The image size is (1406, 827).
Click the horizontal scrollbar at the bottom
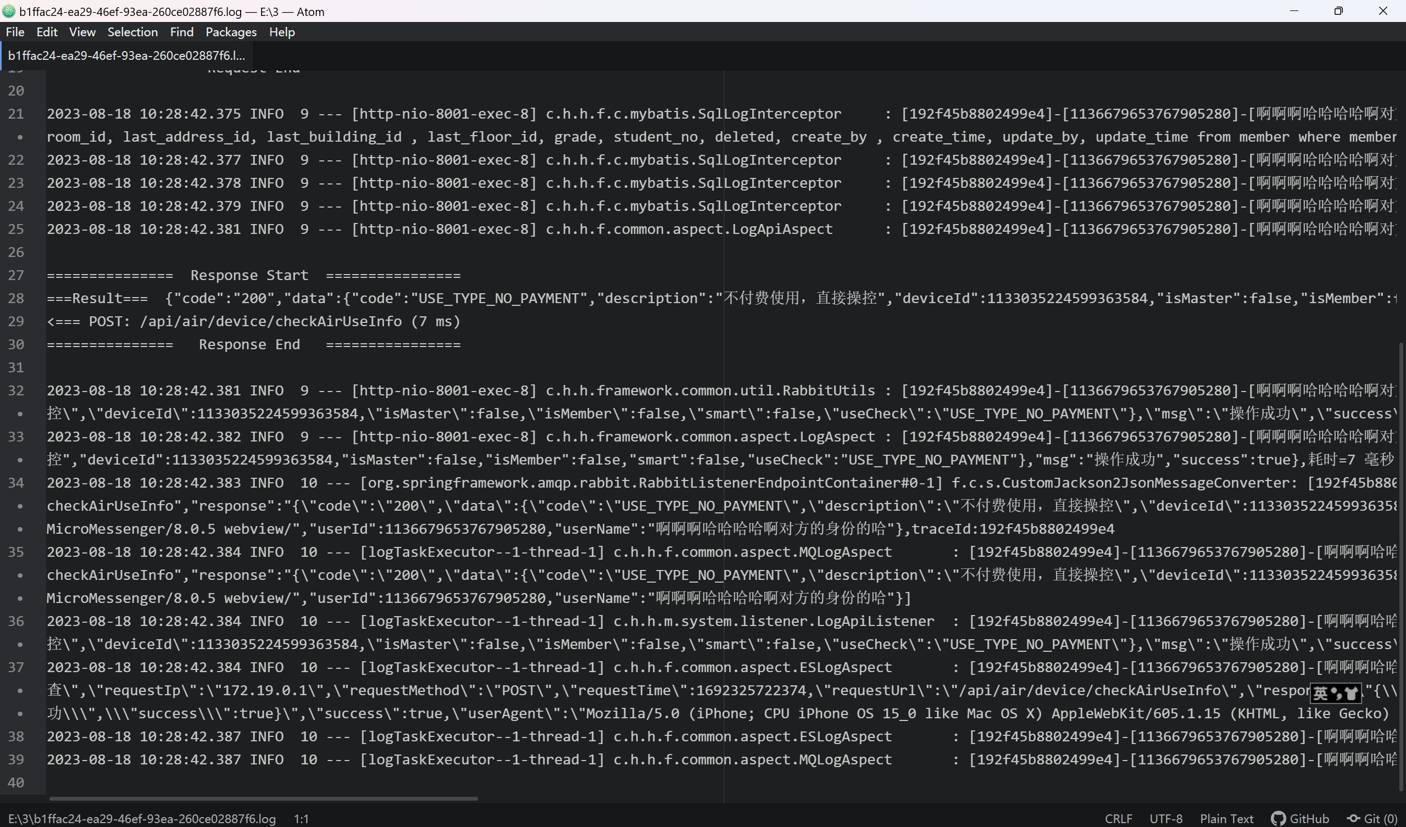click(x=262, y=798)
